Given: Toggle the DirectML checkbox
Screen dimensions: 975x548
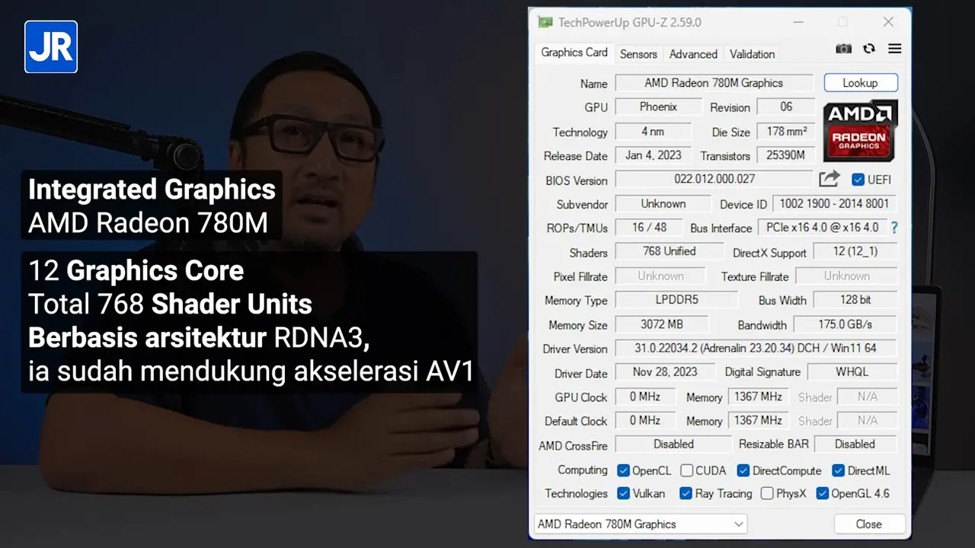Looking at the screenshot, I should tap(839, 470).
